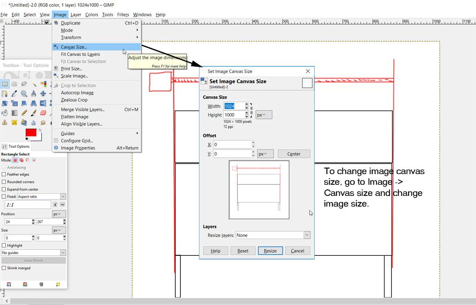Open the Size unit px dropdown
Screen dimensions: 476x305
click(59, 230)
